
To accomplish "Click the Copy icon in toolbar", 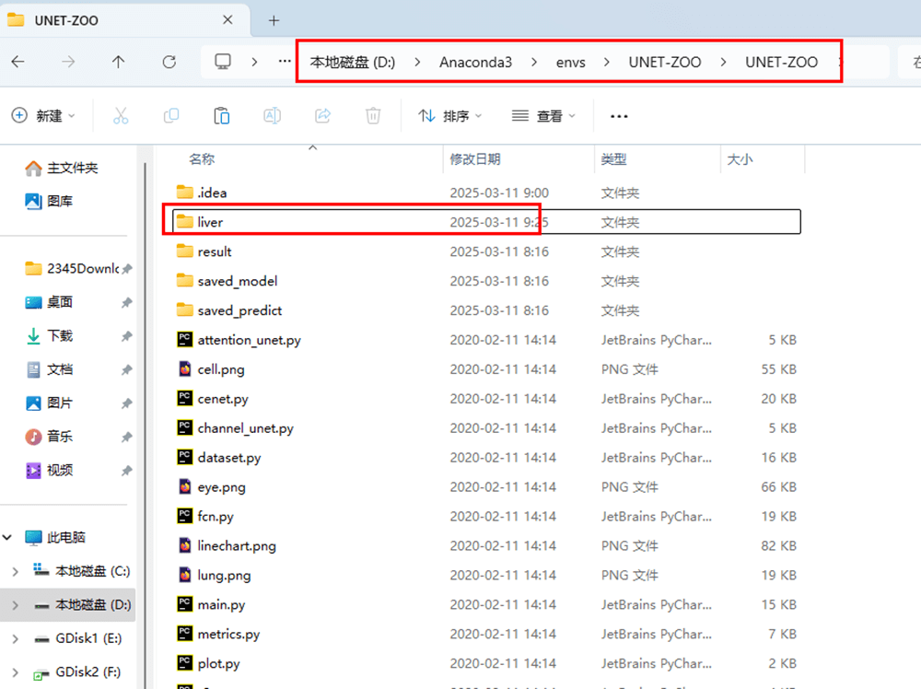I will [171, 116].
